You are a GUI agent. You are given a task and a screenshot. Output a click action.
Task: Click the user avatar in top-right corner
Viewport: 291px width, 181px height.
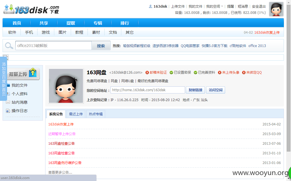pyautogui.click(x=276, y=9)
